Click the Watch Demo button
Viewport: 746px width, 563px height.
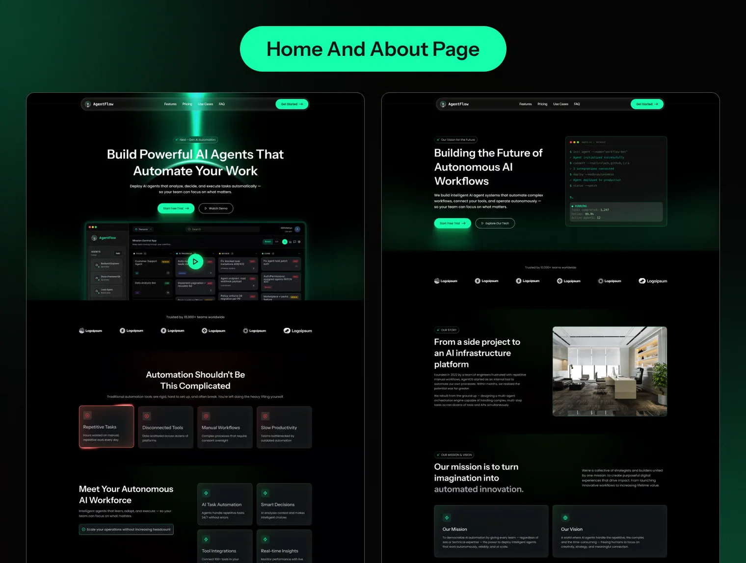point(216,208)
